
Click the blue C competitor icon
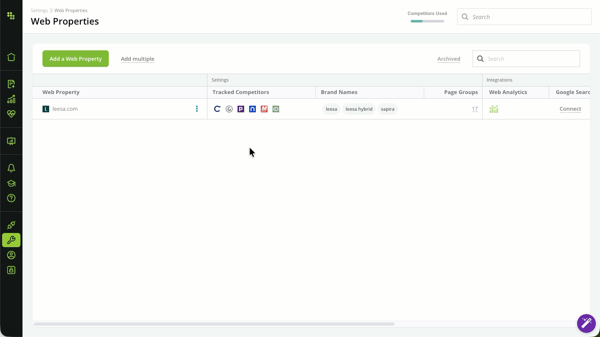pos(217,109)
